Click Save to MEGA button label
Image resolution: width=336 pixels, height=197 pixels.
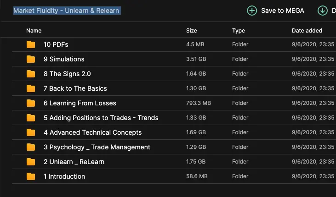[x=282, y=11]
